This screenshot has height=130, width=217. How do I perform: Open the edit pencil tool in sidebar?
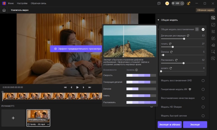[213, 38]
